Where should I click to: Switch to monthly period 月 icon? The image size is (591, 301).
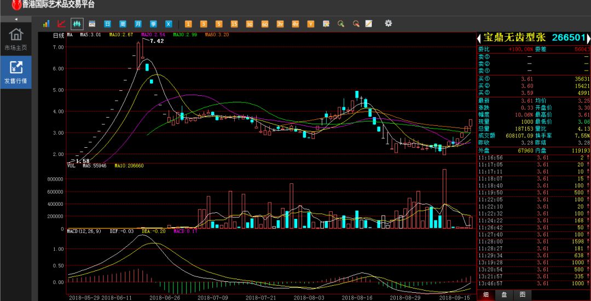(138, 24)
